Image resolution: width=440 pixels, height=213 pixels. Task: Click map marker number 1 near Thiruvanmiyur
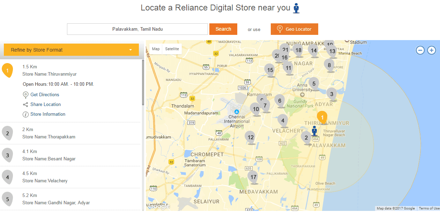[322, 117]
